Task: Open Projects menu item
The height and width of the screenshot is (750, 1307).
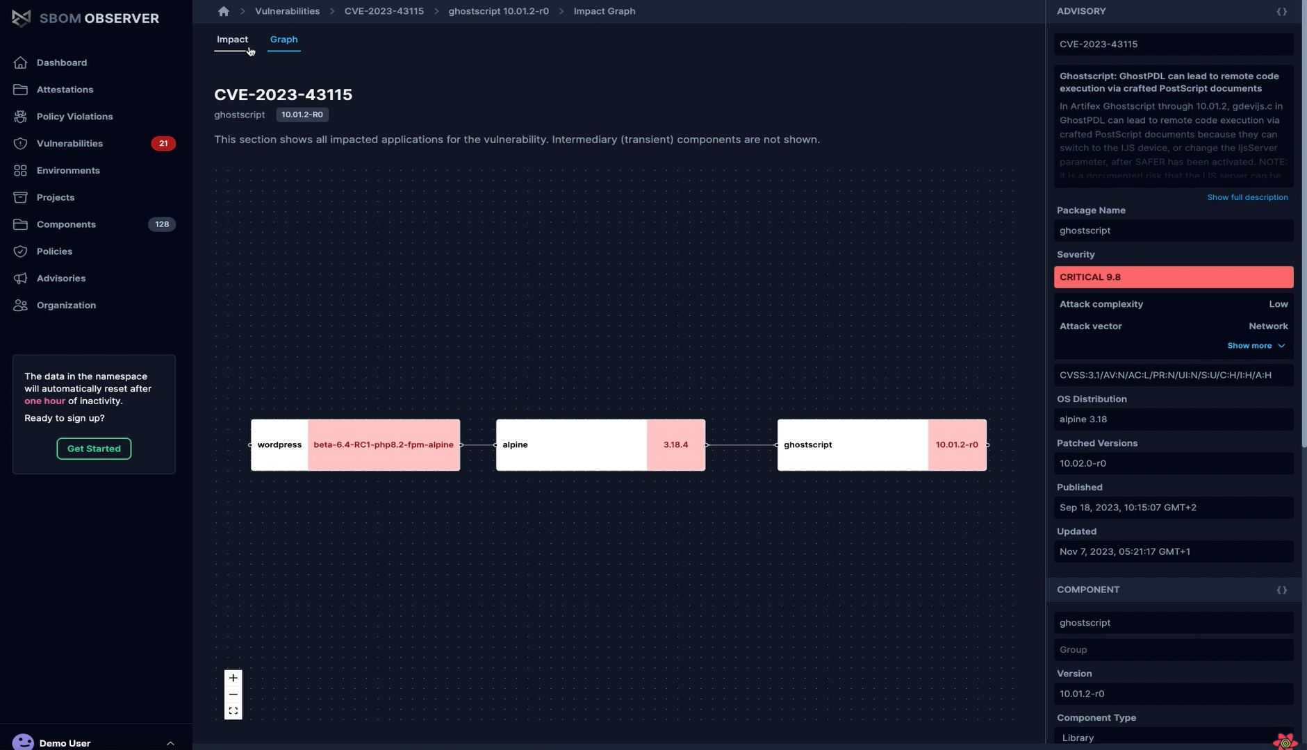Action: [x=56, y=198]
